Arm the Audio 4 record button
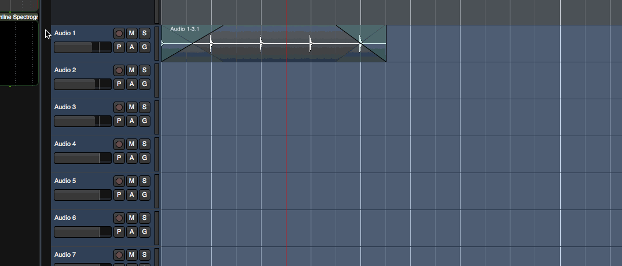 119,144
